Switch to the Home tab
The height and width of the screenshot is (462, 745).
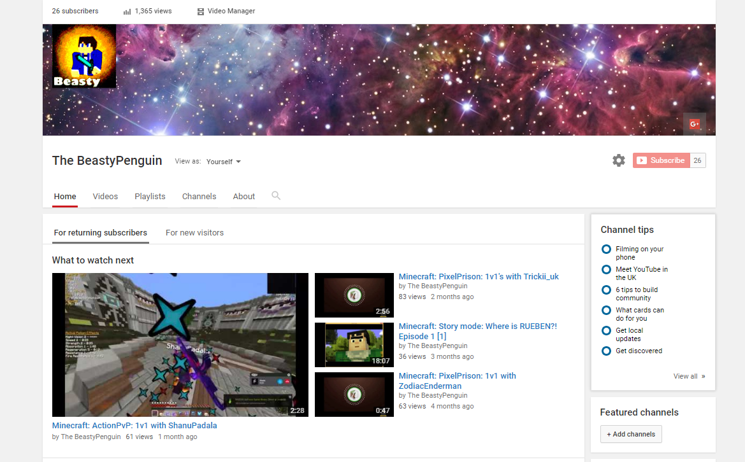tap(65, 197)
